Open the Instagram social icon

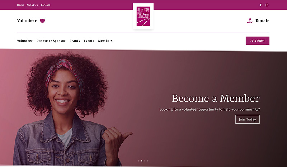point(267,5)
